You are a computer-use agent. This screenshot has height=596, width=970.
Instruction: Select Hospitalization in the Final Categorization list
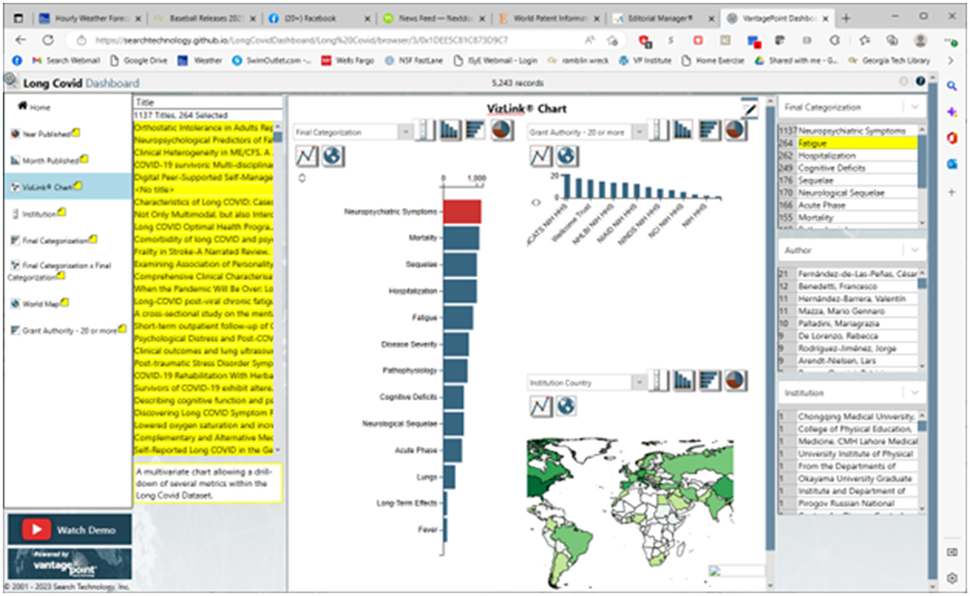point(827,155)
